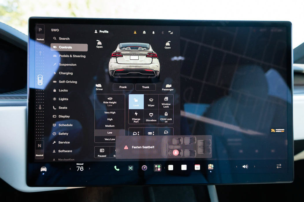Image resolution: width=304 pixels, height=202 pixels.
Task: Increase temperature with right chevron
Action: coord(89,168)
